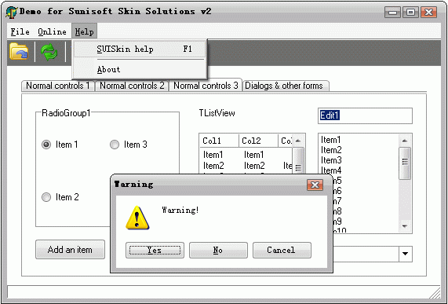Switch to Normal controls 1 tab
This screenshot has width=448, height=304.
(58, 86)
